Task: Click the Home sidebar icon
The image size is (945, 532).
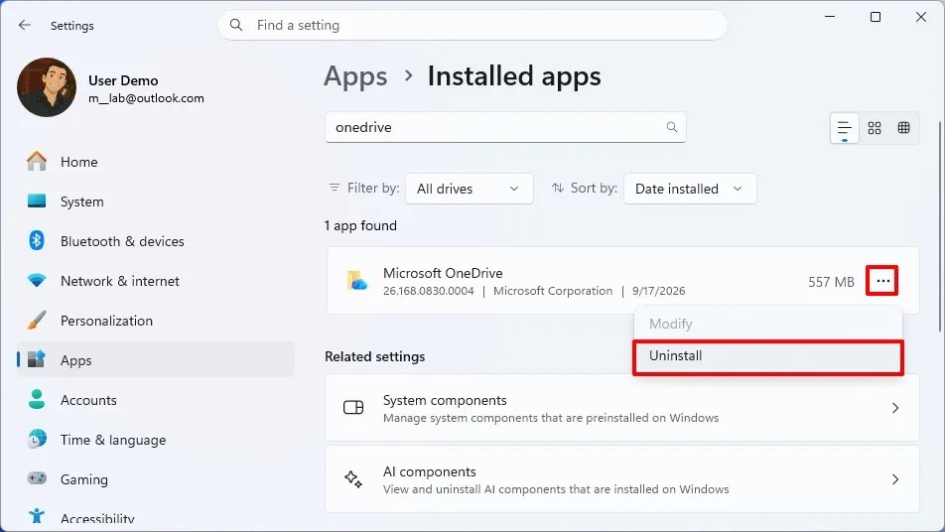Action: pos(37,162)
